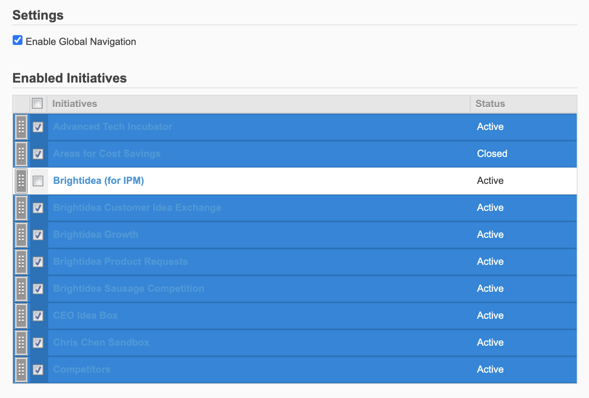The width and height of the screenshot is (589, 398).
Task: Open the Competitors initiative link
Action: [x=82, y=369]
